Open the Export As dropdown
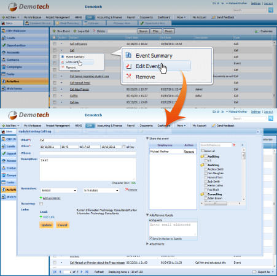 (x=263, y=272)
